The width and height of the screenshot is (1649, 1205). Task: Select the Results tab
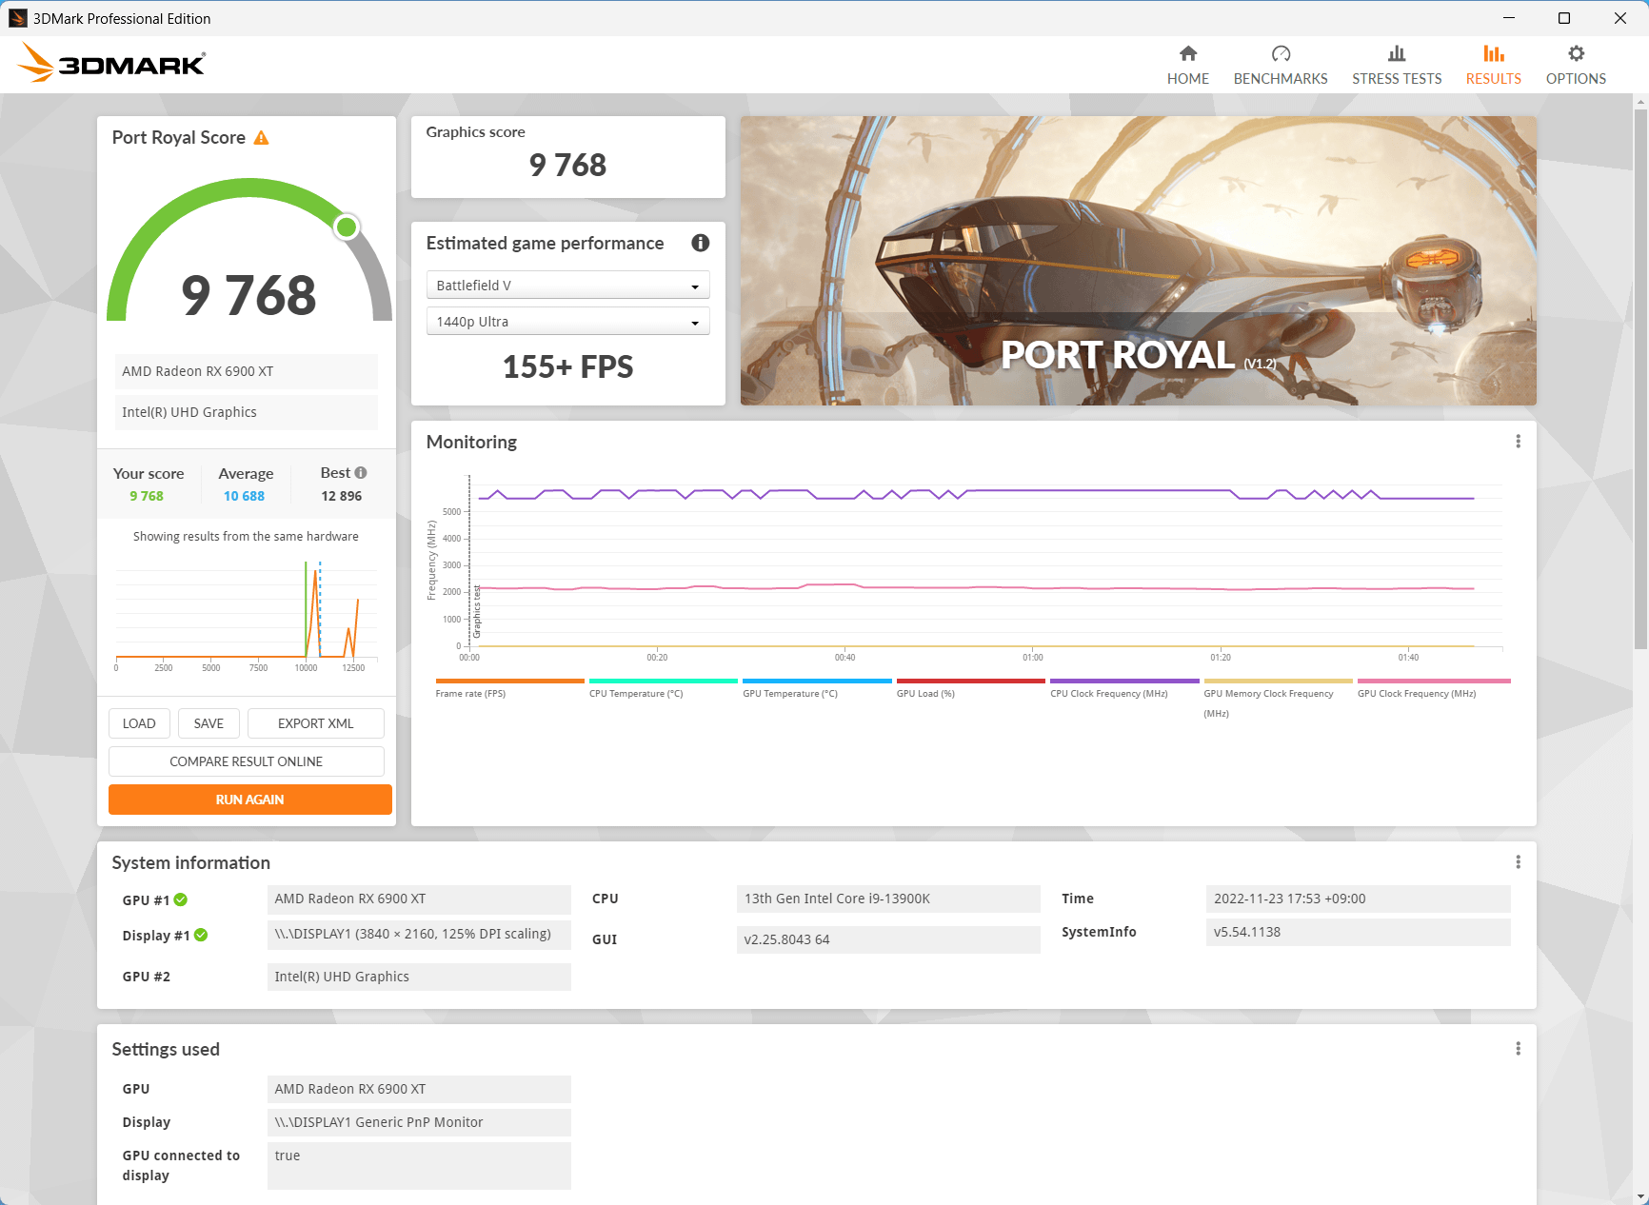click(1493, 65)
